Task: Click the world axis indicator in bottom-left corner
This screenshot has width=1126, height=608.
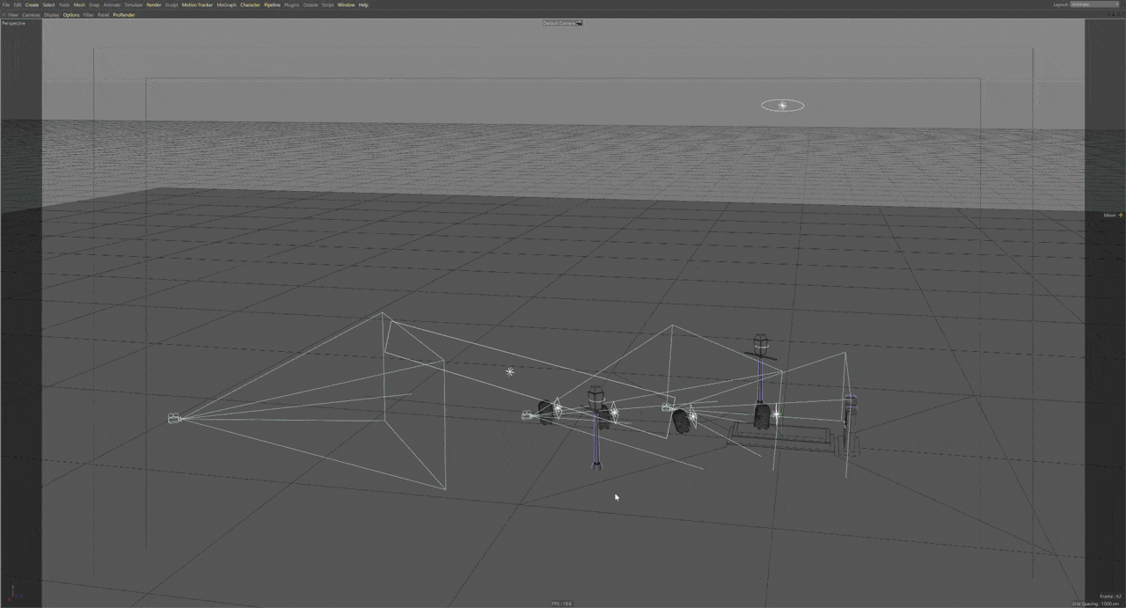Action: click(12, 593)
